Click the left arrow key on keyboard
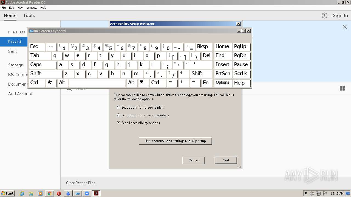Image resolution: width=351 pixels, height=197 pixels. [x=172, y=83]
